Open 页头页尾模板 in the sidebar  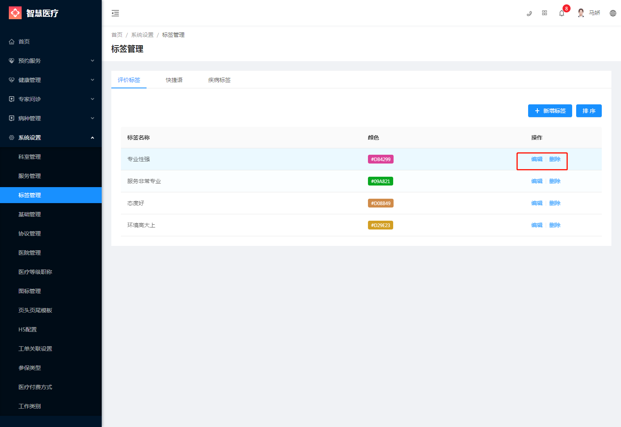[51, 310]
